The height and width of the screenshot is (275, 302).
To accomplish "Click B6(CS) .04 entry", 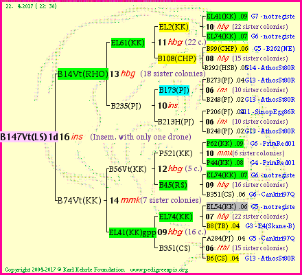I will (x=222, y=258).
